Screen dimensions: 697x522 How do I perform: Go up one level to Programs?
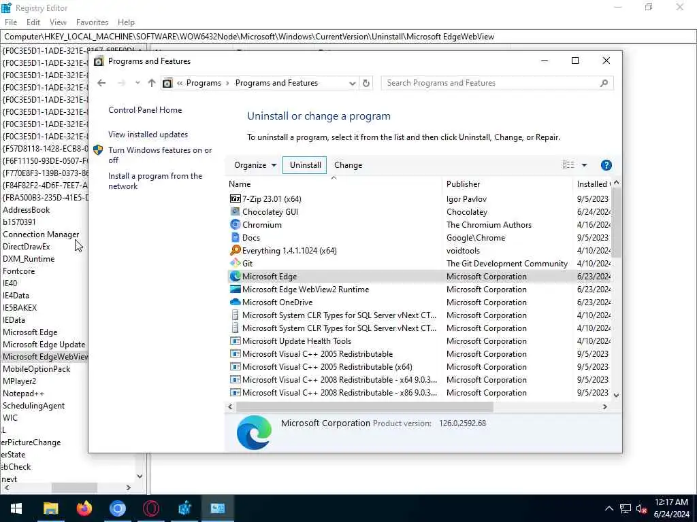click(x=152, y=83)
